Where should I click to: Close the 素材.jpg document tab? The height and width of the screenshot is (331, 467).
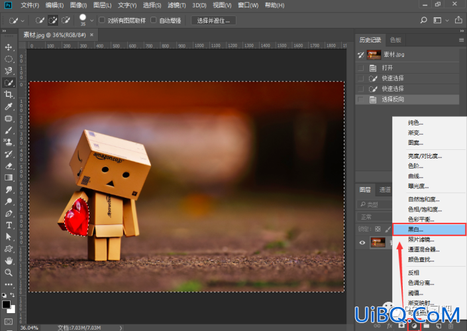coord(91,35)
